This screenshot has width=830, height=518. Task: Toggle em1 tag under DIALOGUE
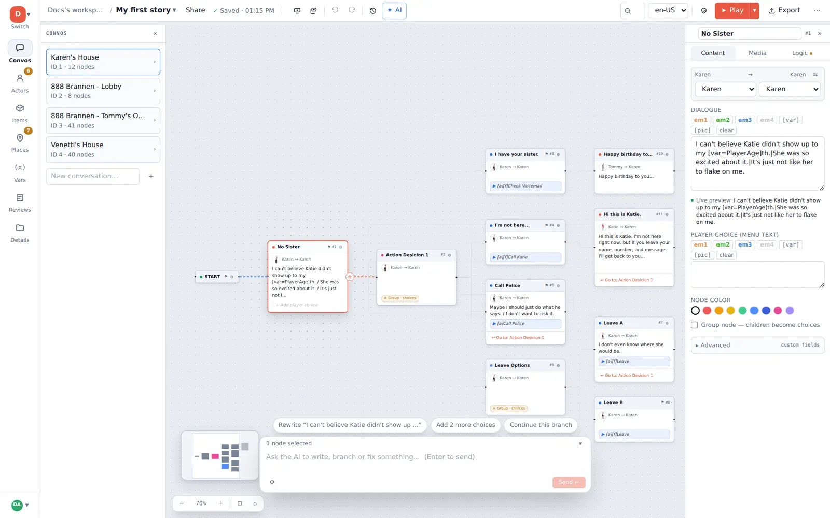tap(701, 120)
